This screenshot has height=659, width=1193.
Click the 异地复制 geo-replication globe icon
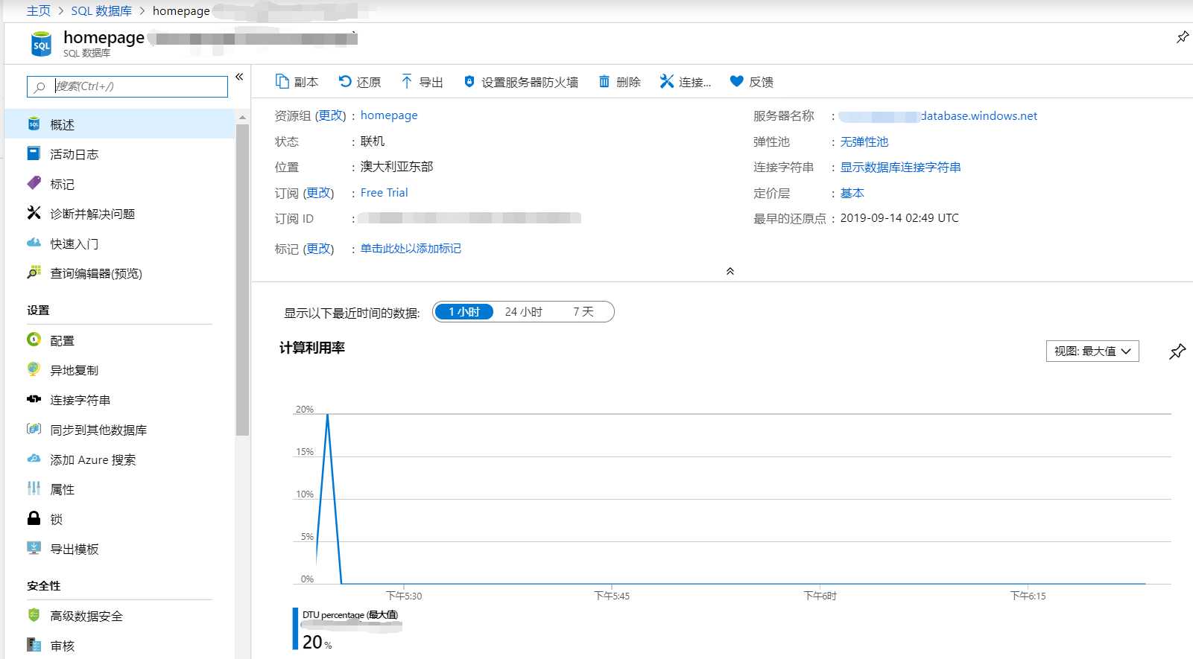click(34, 369)
